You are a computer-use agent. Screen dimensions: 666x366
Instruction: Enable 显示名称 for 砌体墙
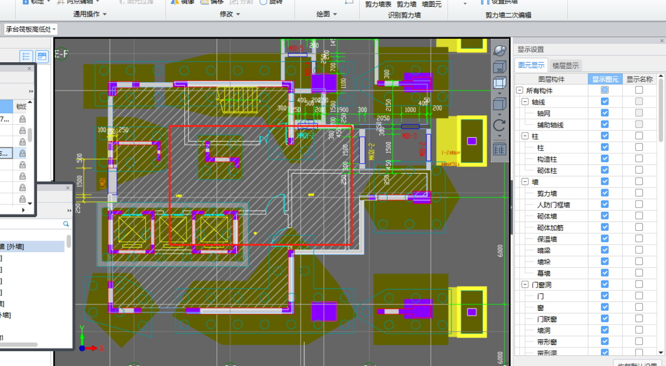639,216
